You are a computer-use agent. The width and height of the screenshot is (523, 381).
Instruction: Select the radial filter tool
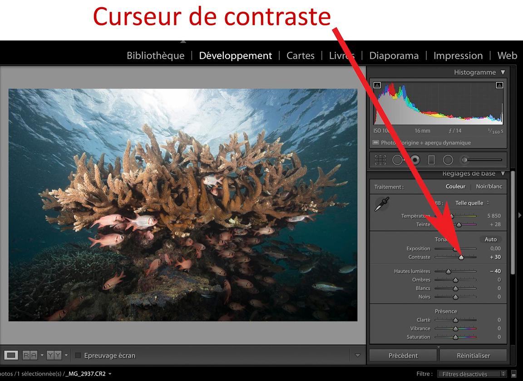tap(448, 160)
